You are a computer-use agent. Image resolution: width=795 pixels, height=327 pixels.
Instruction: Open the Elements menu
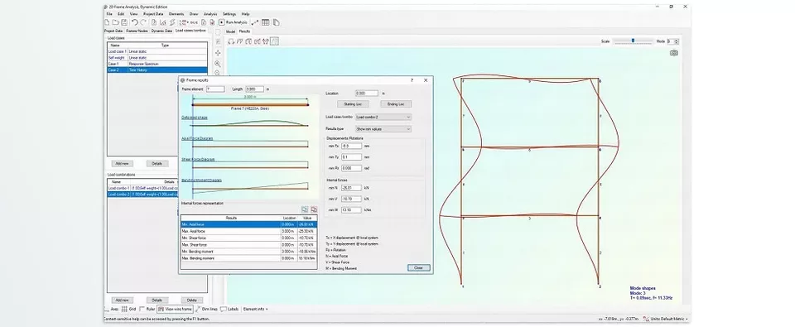tap(176, 14)
